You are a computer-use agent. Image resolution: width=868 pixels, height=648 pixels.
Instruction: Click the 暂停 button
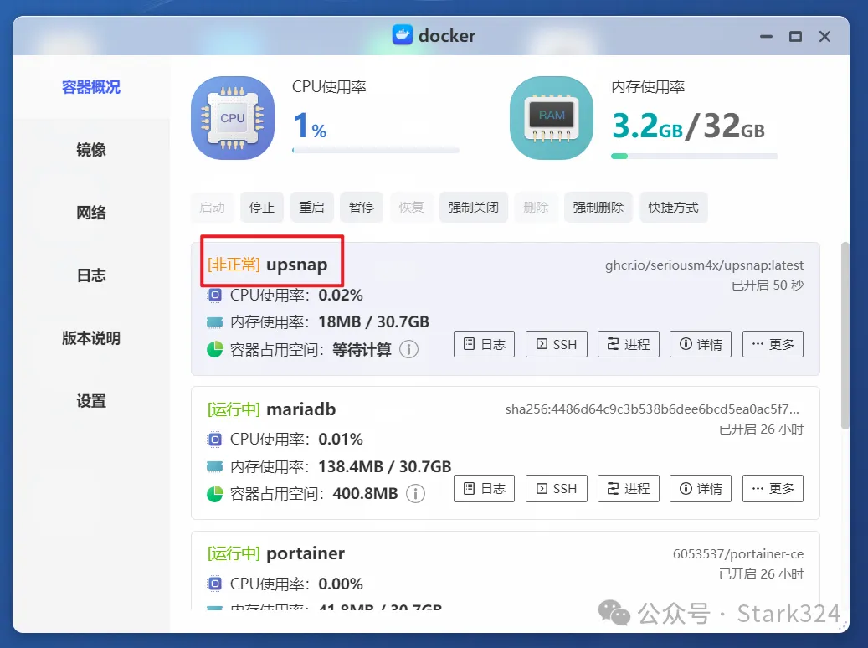362,207
